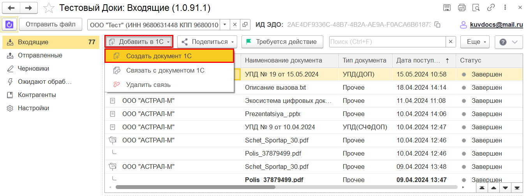Copy the EDO ID value
The image size is (527, 196).
(x=437, y=24)
